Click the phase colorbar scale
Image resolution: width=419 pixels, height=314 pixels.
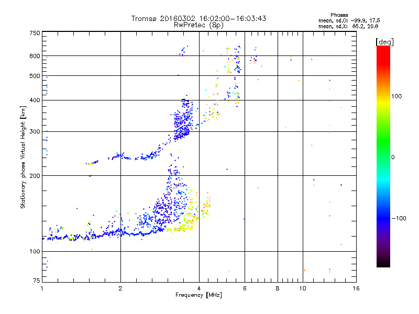click(383, 156)
